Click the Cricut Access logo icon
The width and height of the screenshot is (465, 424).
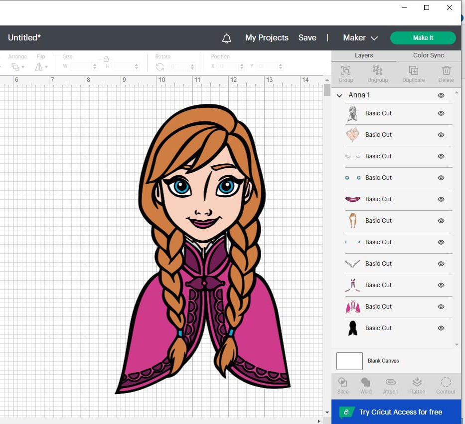tap(346, 412)
